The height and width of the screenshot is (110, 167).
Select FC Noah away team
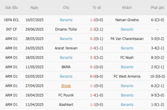click(127, 58)
